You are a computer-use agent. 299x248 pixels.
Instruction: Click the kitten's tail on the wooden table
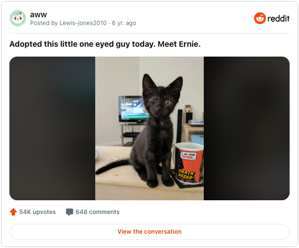coord(112,166)
